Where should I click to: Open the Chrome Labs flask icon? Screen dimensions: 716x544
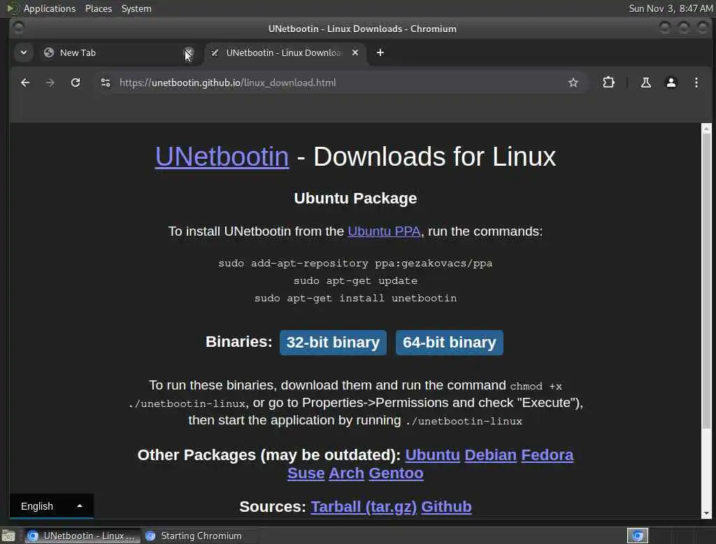tap(645, 83)
